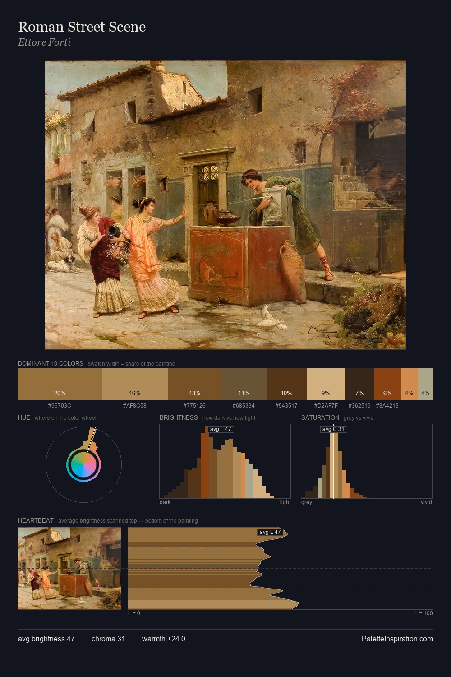Click the PaletteInspiration.com link
This screenshot has height=677, width=451.
pyautogui.click(x=397, y=639)
